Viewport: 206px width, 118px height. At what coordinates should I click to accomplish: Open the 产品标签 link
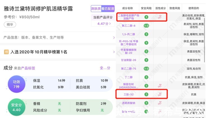pyautogui.click(x=28, y=68)
